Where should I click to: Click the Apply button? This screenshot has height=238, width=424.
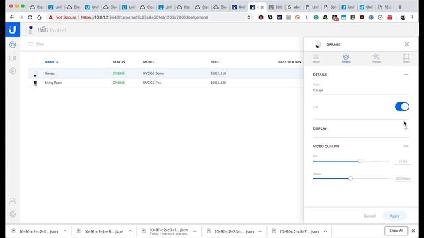(x=394, y=216)
